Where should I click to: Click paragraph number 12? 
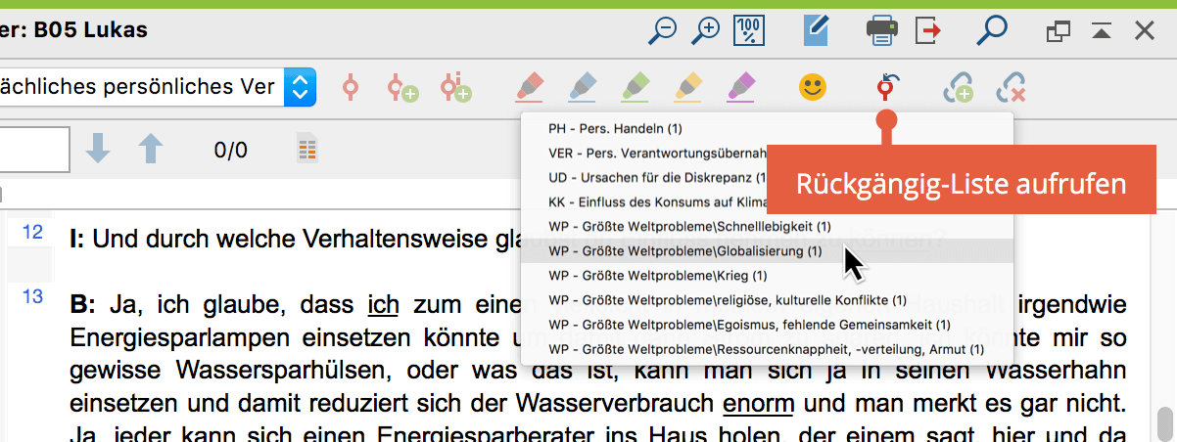32,233
